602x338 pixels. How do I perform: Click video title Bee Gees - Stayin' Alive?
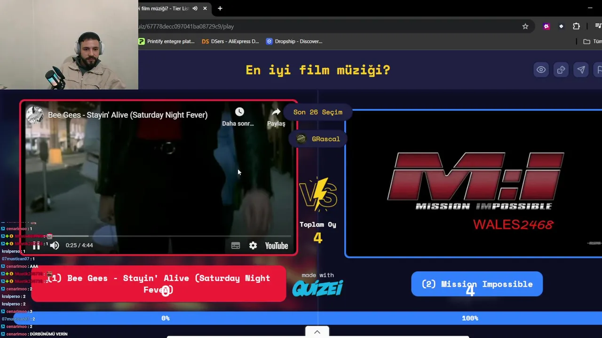[x=127, y=115]
